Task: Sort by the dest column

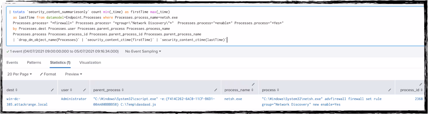Action: pyautogui.click(x=12, y=90)
